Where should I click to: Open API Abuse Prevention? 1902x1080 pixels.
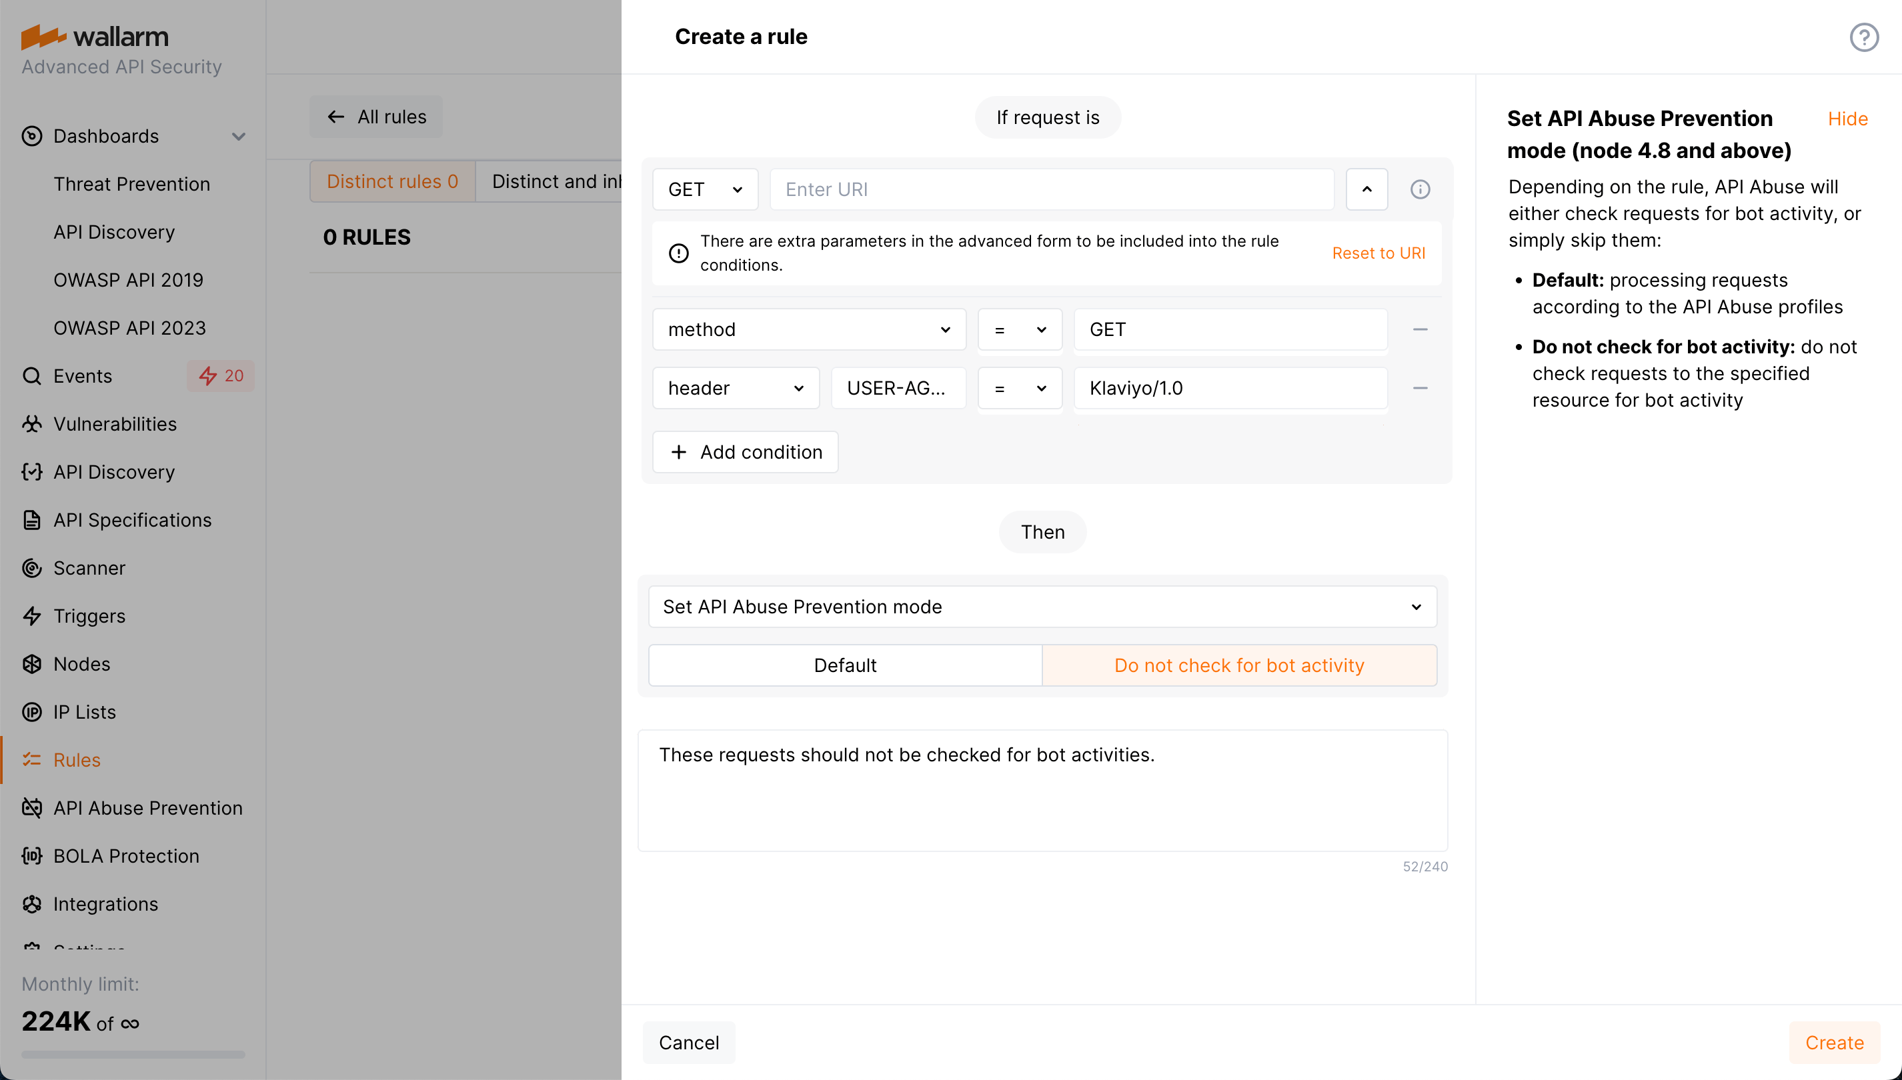(147, 808)
